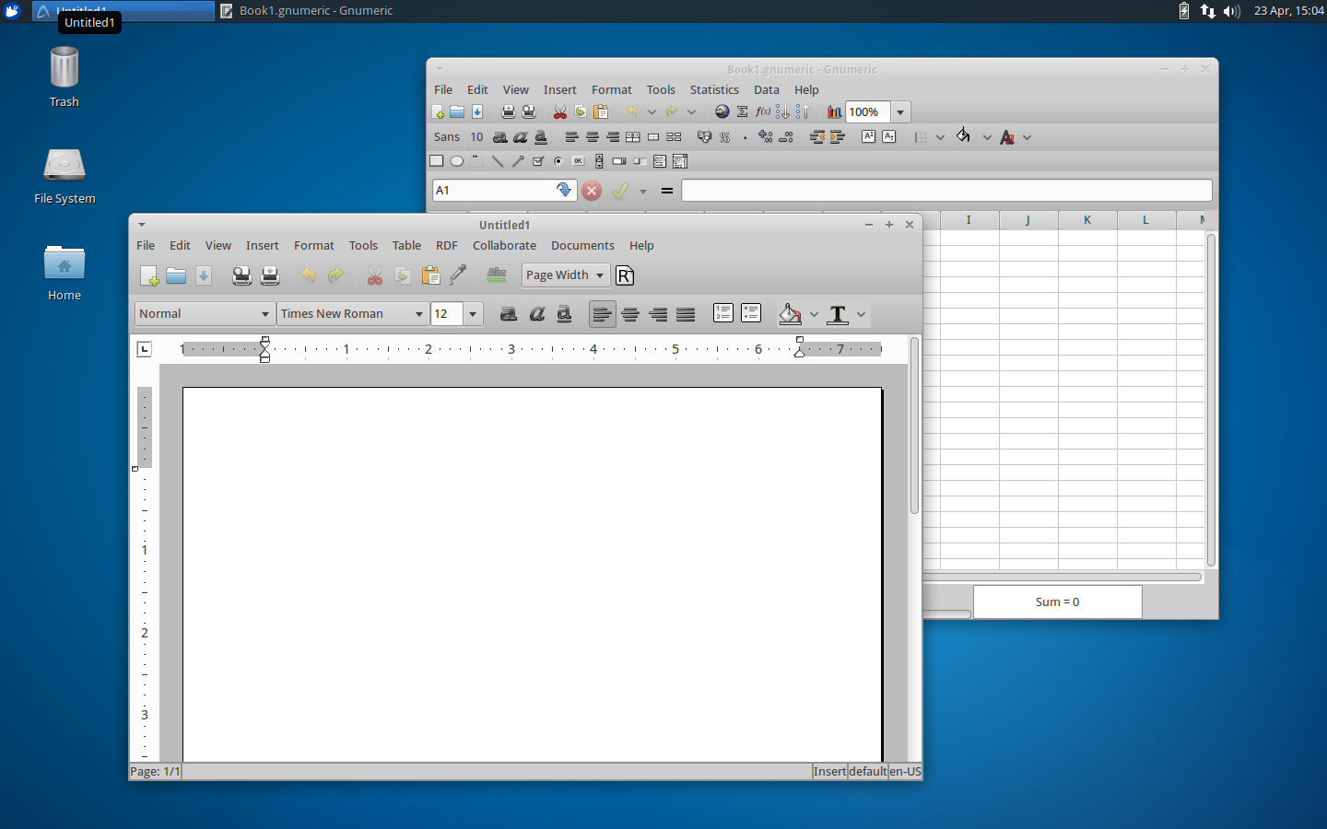Expand the undo history dropdown in Gnumeric
Screen dimensions: 1327x829
pos(652,111)
